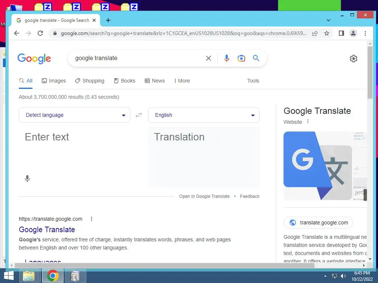Expand the Detect language dropdown

75,115
